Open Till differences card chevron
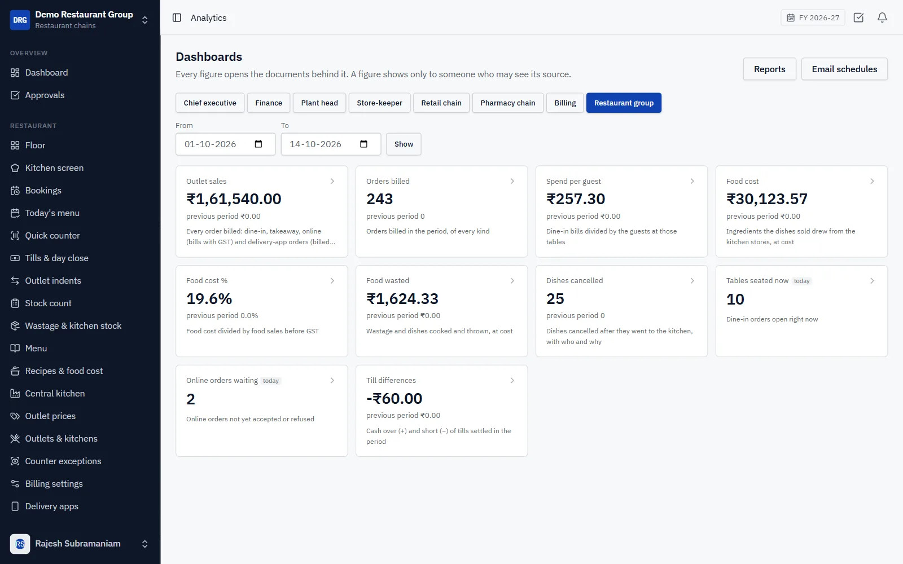The image size is (903, 564). (512, 381)
